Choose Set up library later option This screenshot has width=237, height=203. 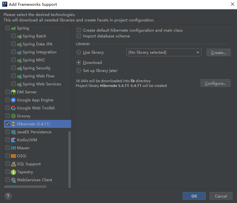point(79,70)
